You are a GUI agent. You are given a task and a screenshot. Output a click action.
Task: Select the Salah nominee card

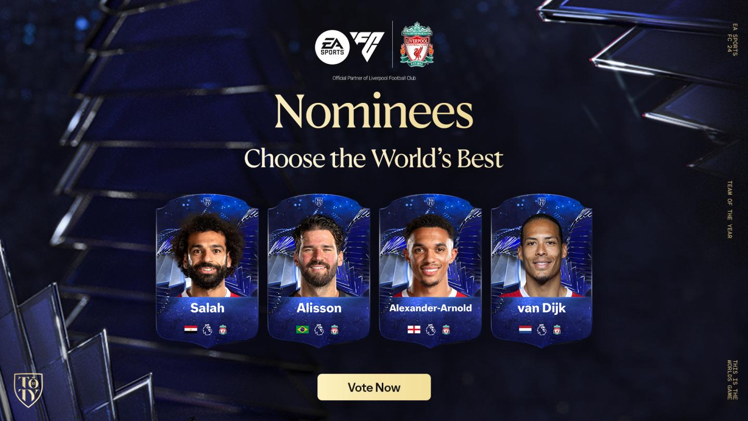pos(207,270)
